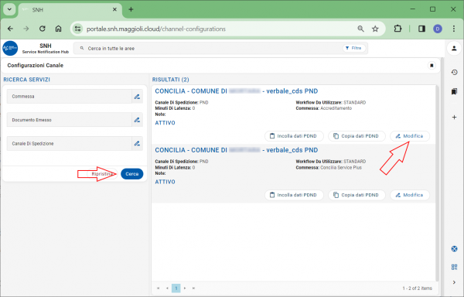Go to the next results page arrow

185,288
